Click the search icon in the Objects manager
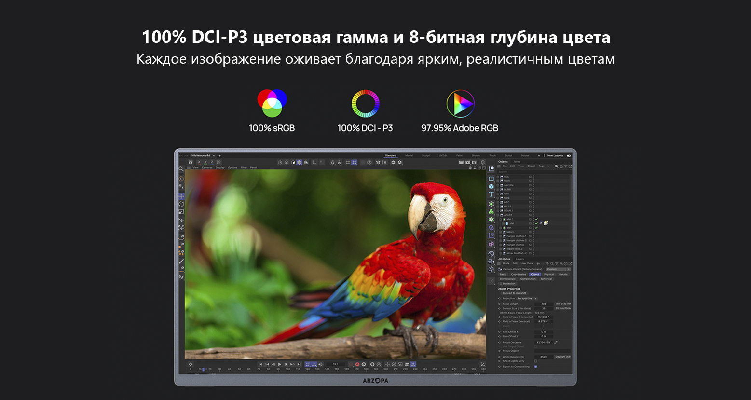 tap(556, 166)
